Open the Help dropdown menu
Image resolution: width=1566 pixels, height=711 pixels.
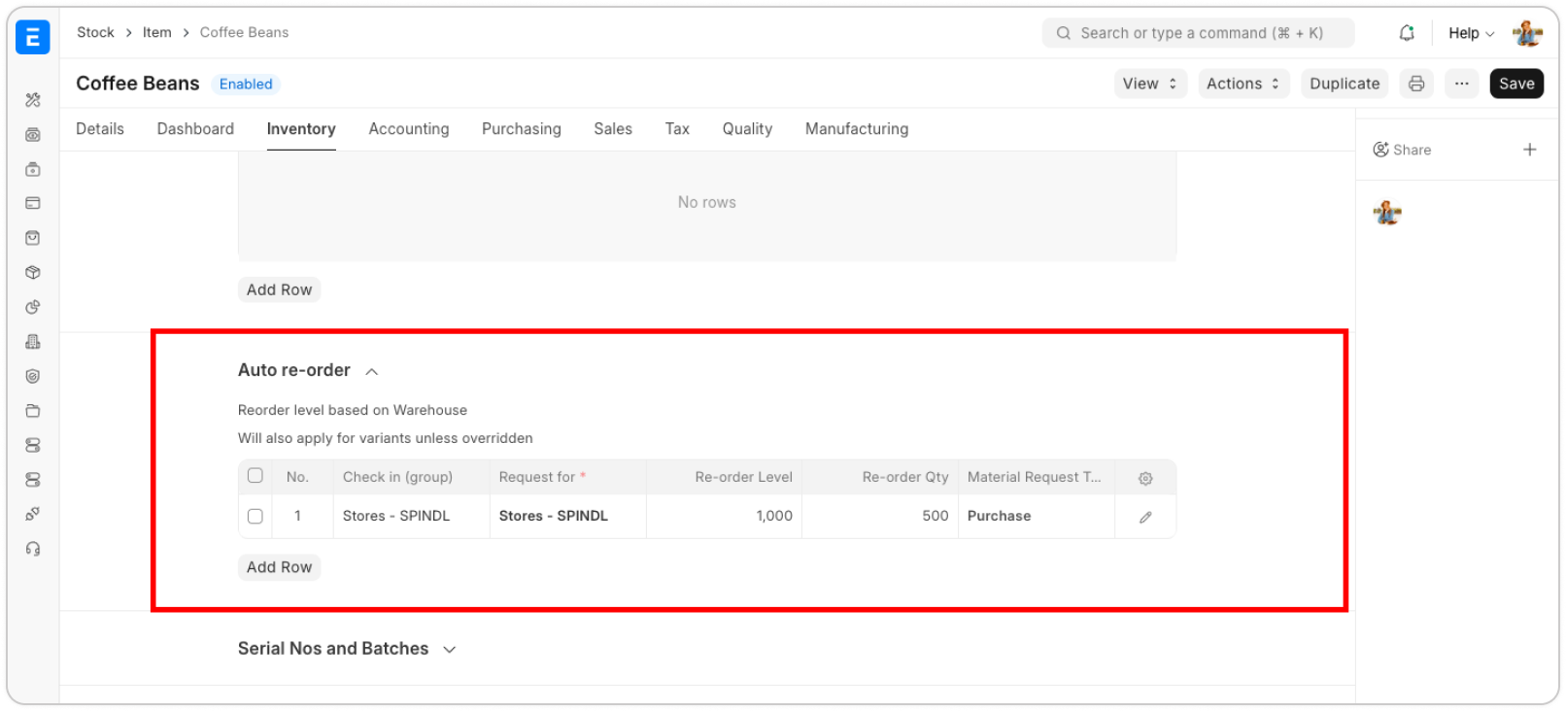[1471, 33]
